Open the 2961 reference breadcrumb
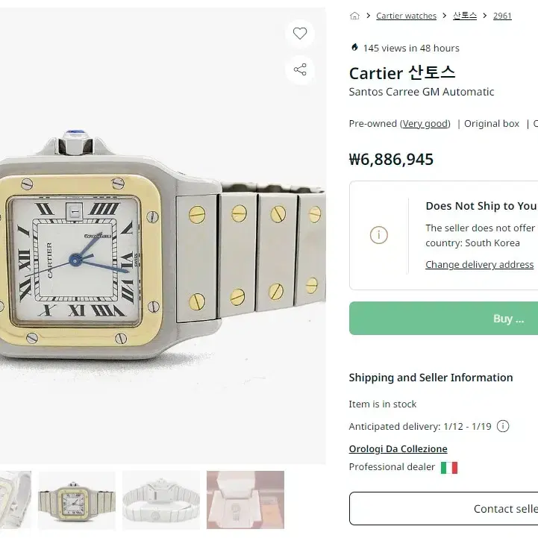The height and width of the screenshot is (538, 538). [x=502, y=16]
